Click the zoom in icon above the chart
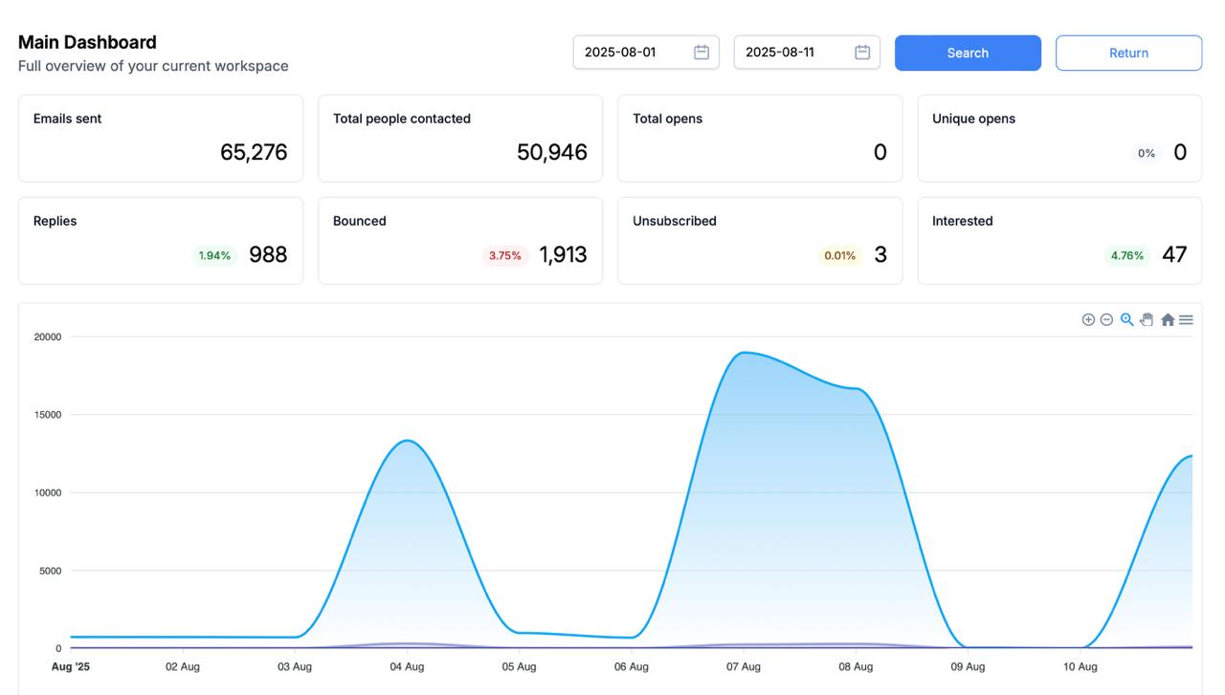The width and height of the screenshot is (1225, 695). [1088, 318]
